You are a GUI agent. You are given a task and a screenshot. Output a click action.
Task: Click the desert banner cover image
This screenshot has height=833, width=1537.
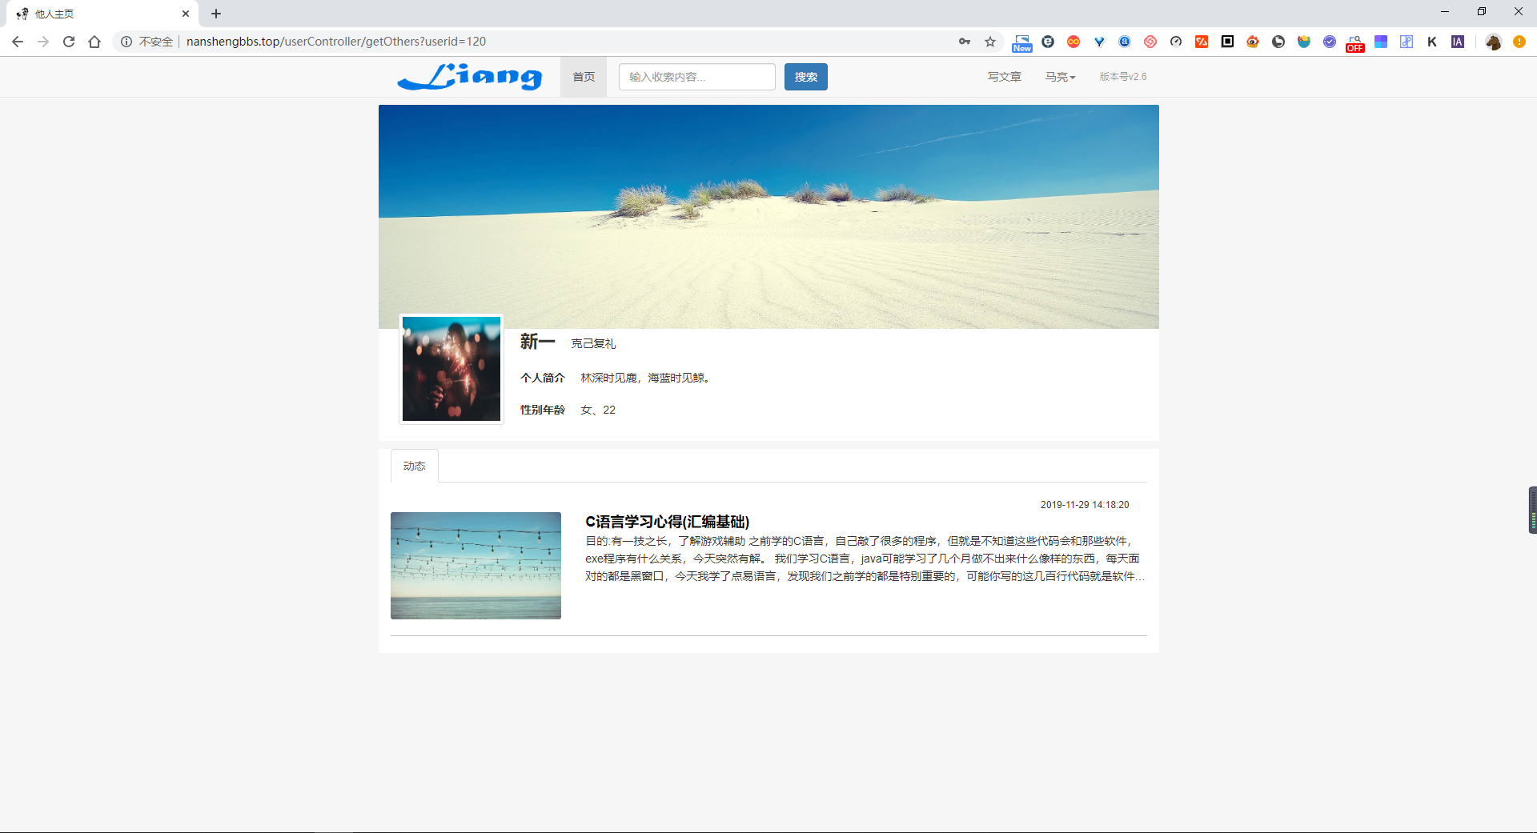[768, 216]
